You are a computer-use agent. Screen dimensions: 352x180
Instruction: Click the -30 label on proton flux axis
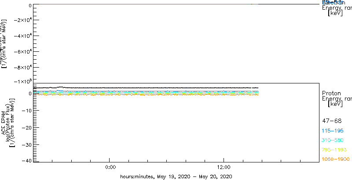[26, 144]
